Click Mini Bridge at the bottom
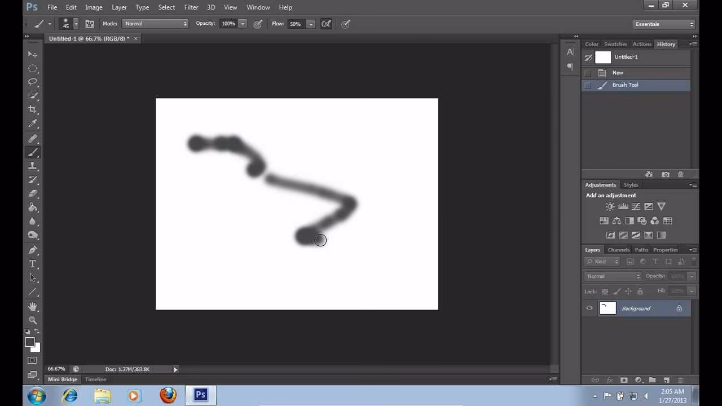Viewport: 722px width, 406px height. coord(62,379)
